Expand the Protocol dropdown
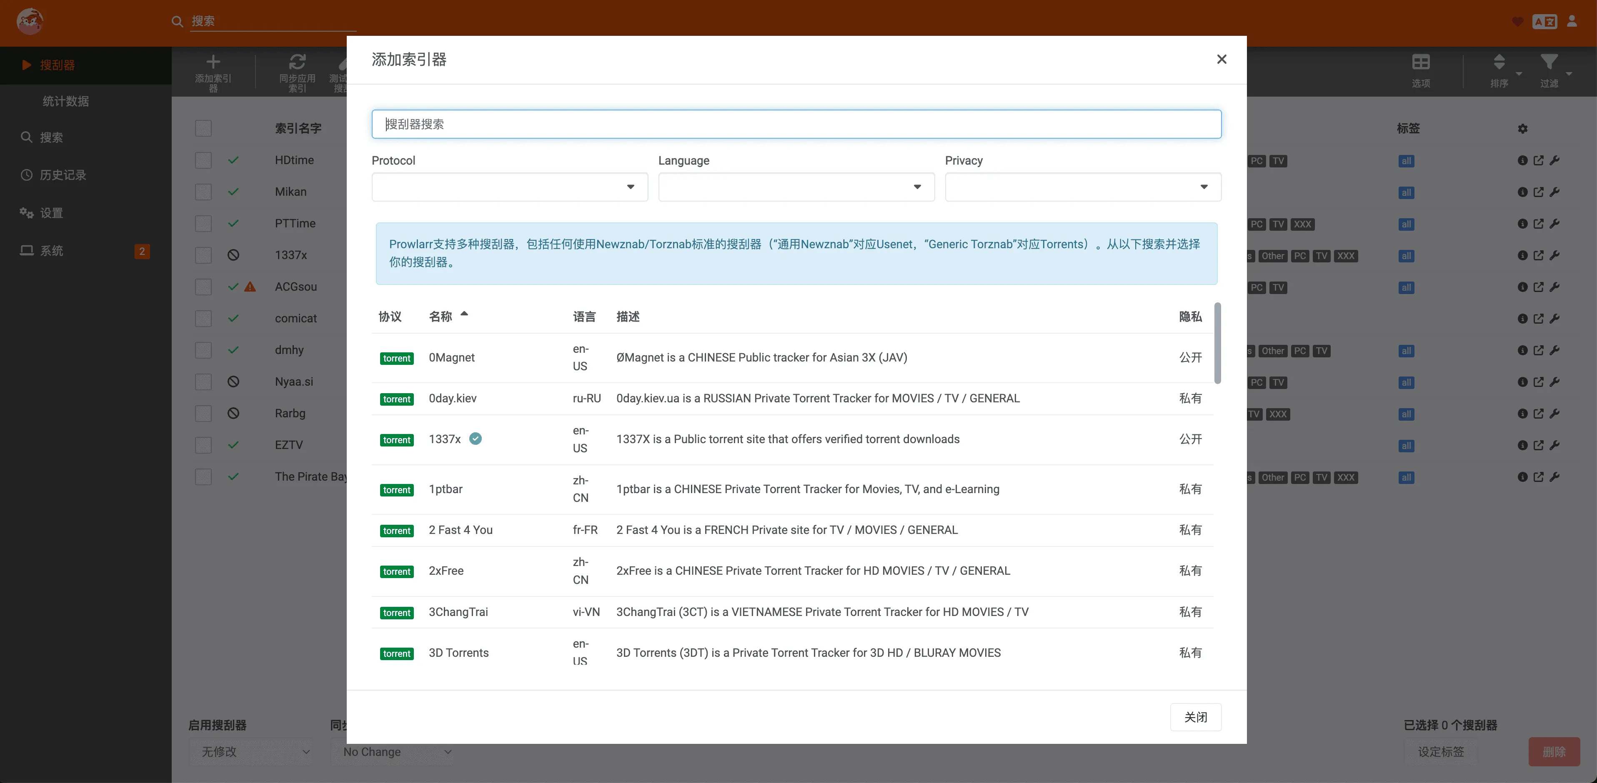 (x=510, y=187)
